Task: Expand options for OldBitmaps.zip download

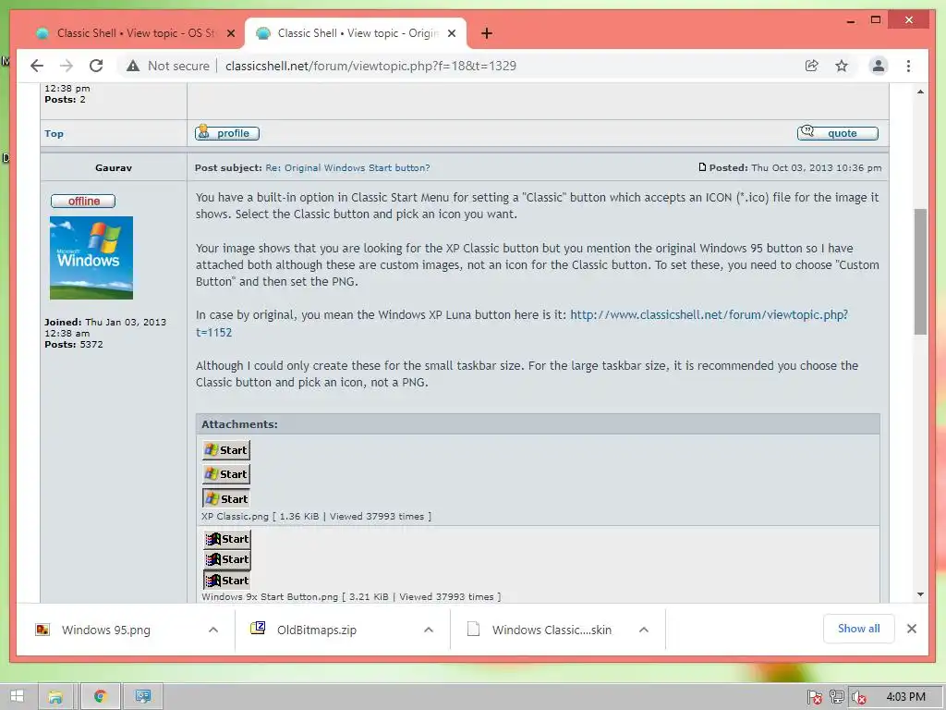Action: (429, 630)
